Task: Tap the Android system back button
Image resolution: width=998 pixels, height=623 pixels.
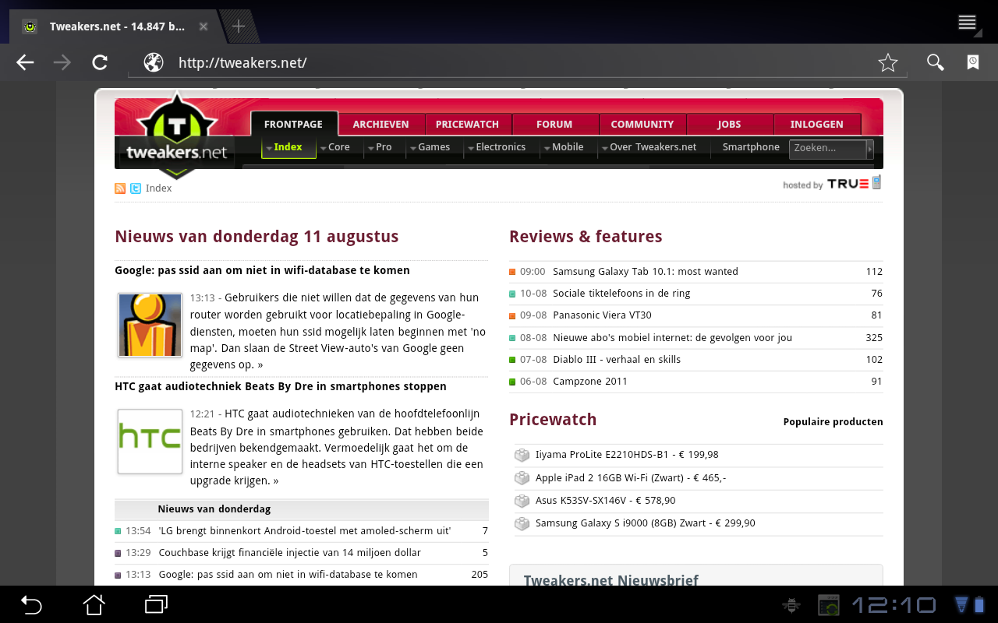Action: click(x=31, y=604)
